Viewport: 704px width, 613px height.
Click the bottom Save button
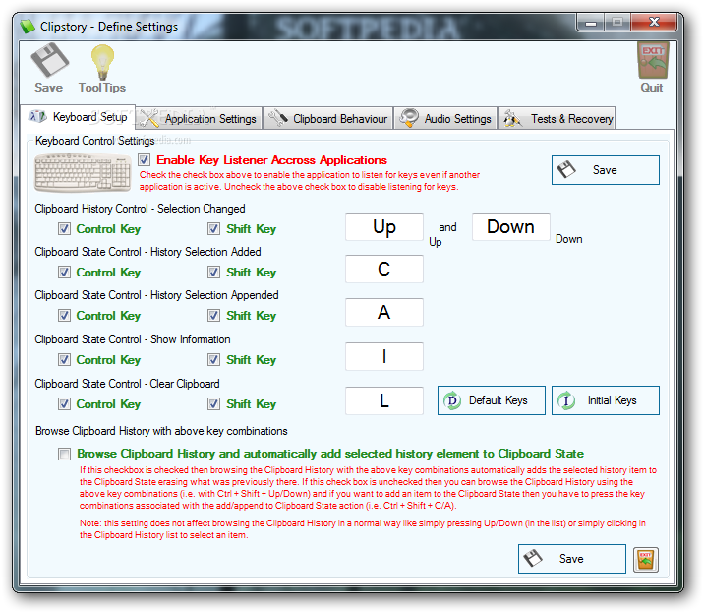(572, 559)
